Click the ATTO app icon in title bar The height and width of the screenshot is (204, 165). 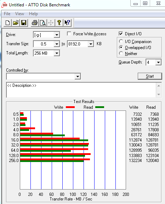tap(5, 5)
